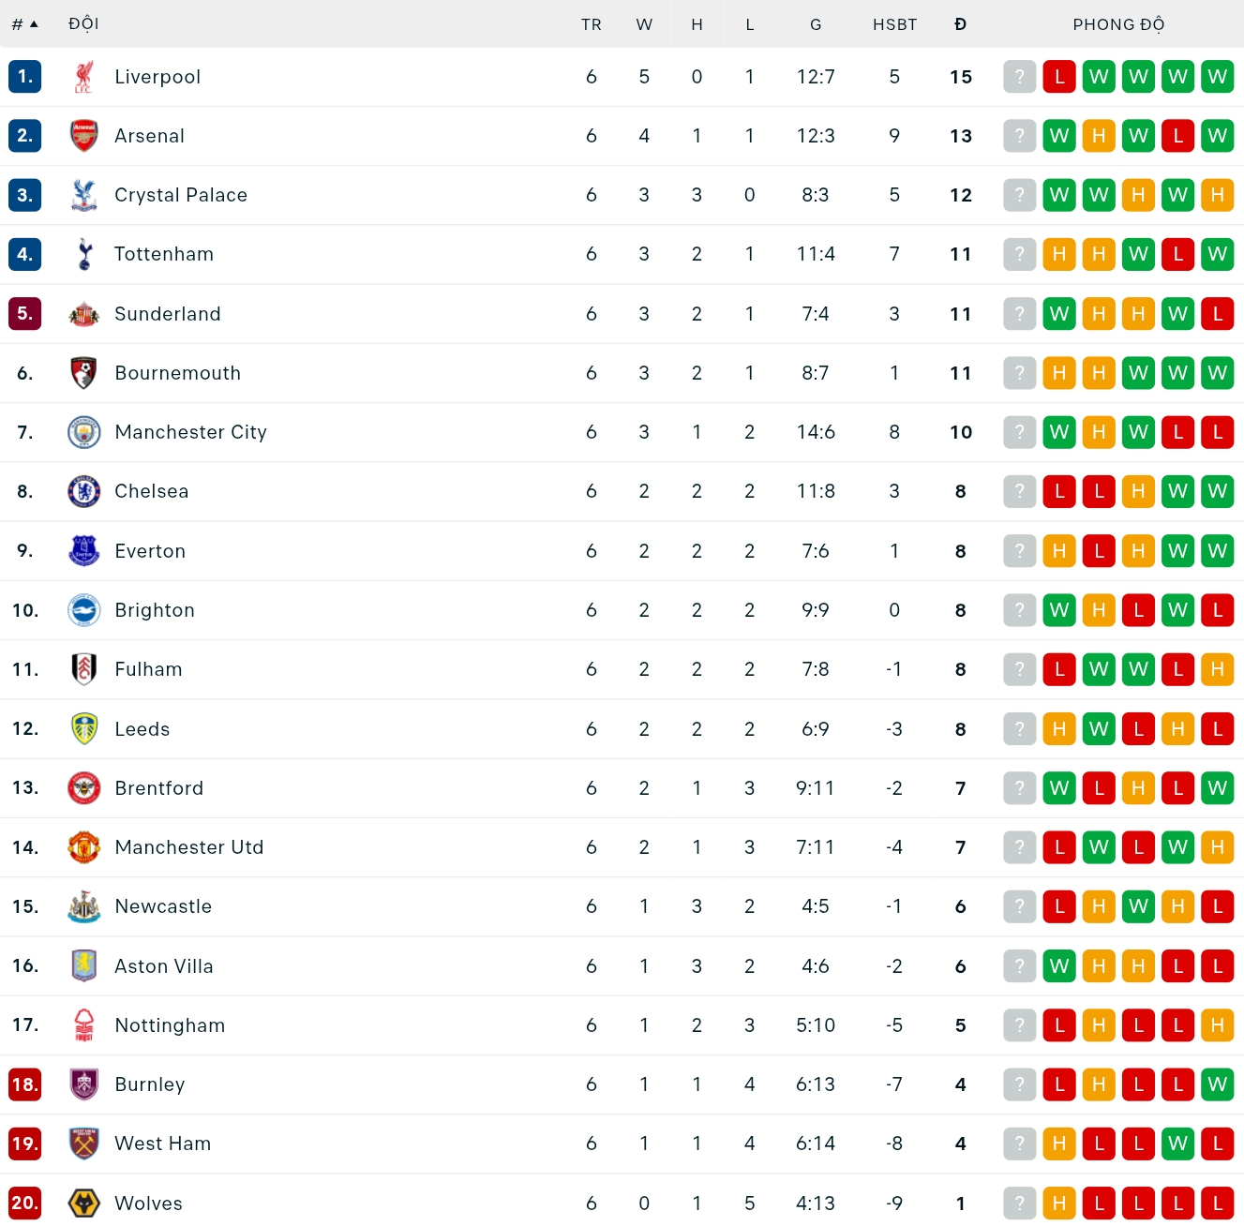Click the Brighton crest icon

84,610
